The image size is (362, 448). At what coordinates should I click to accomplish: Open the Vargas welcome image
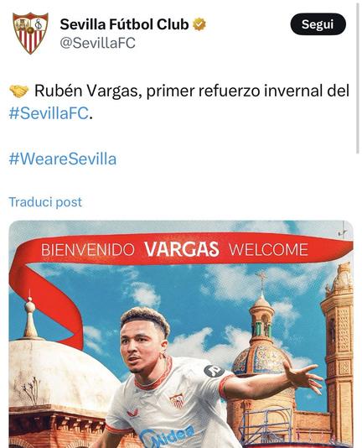(181, 334)
